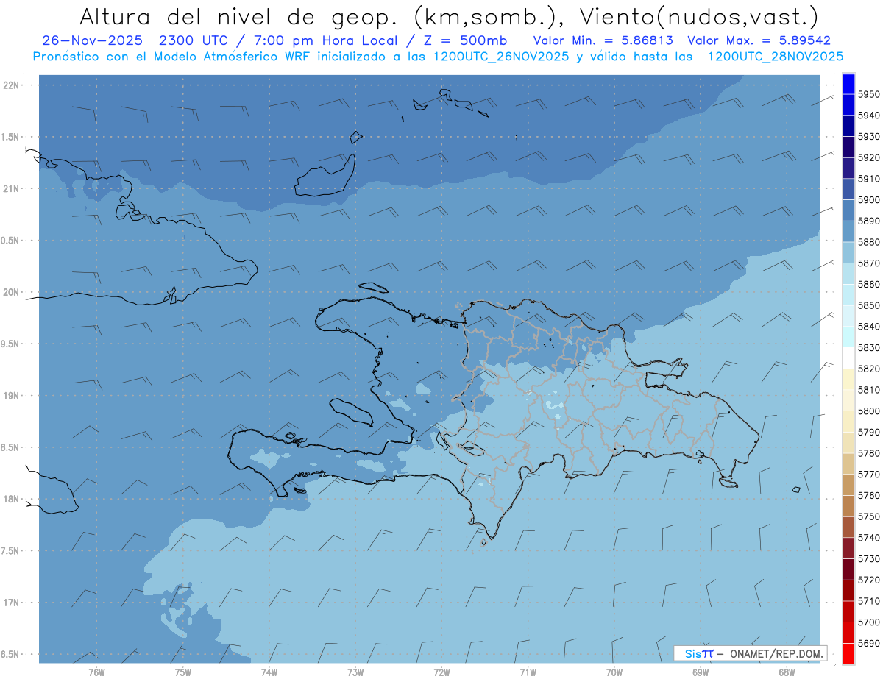Click the valid-until time '1200UTC_28NOV2025'

click(776, 57)
